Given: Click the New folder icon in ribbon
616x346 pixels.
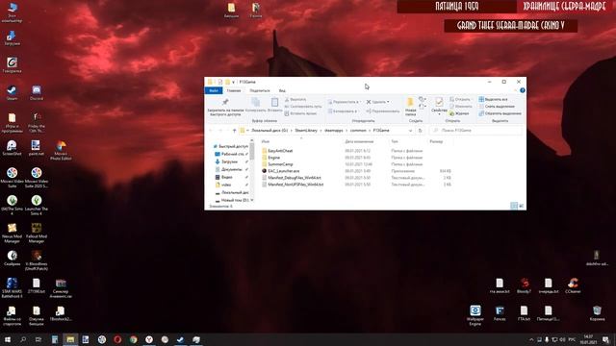Looking at the screenshot, I should (410, 103).
